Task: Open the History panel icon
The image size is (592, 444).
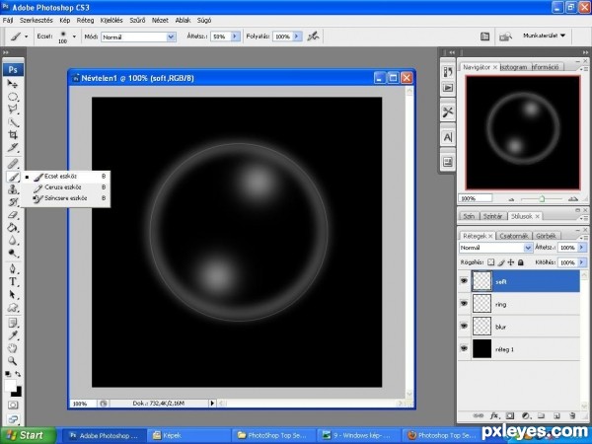Action: [x=448, y=71]
